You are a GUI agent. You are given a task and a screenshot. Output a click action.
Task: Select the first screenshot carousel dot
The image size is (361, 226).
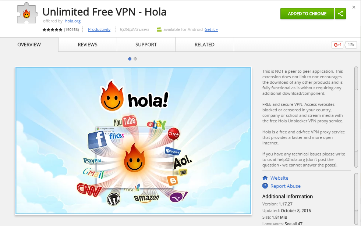pyautogui.click(x=130, y=59)
